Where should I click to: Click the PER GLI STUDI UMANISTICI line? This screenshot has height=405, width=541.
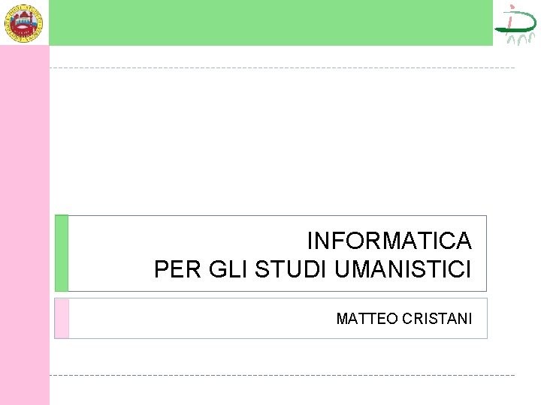tap(313, 269)
